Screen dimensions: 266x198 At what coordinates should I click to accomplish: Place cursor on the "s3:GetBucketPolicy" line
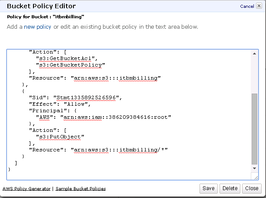point(70,65)
